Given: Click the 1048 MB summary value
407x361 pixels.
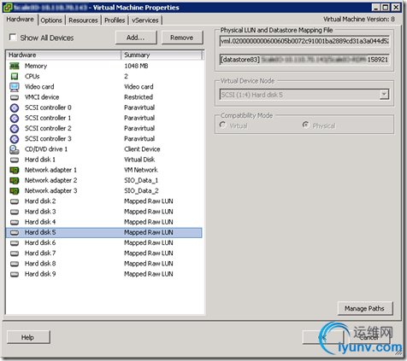Looking at the screenshot, I should click(136, 66).
